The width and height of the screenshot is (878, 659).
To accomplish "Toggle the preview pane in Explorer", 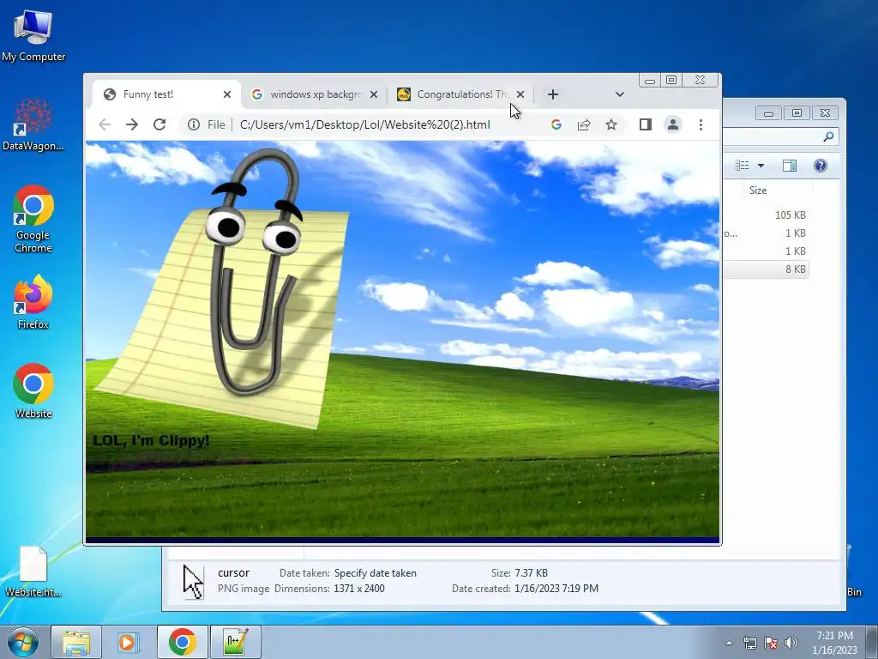I will (790, 166).
